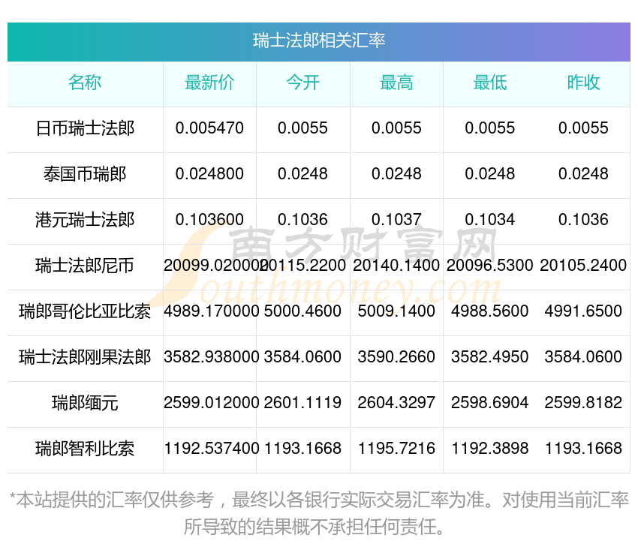Click opening value 20115.2200
Viewport: 638px width, 550px height.
click(303, 266)
